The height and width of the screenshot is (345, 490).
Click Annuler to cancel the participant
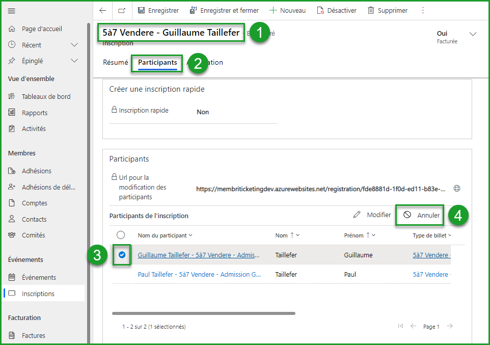tap(421, 215)
